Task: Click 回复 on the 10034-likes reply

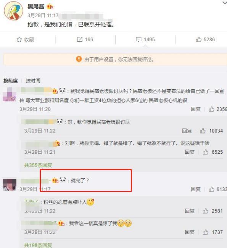Action: click(x=187, y=131)
